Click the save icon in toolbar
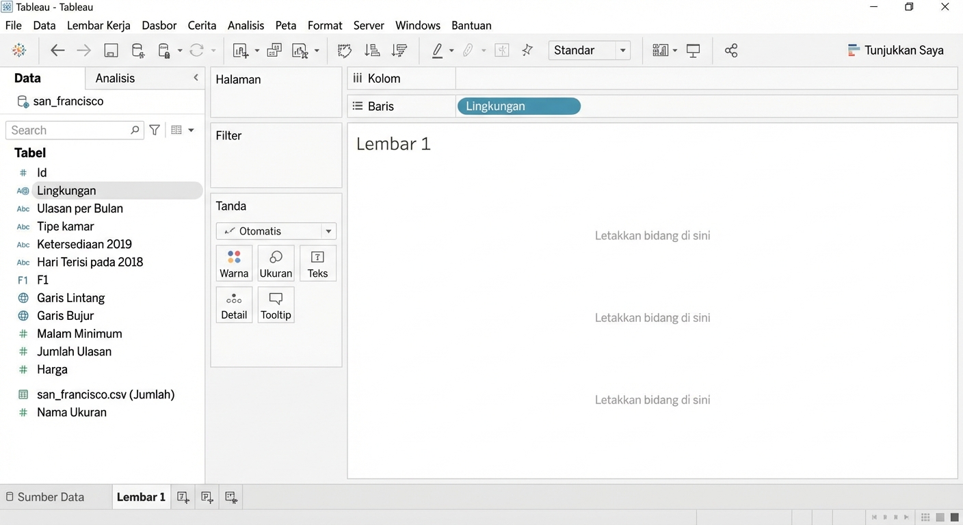Viewport: 963px width, 525px height. click(x=111, y=51)
